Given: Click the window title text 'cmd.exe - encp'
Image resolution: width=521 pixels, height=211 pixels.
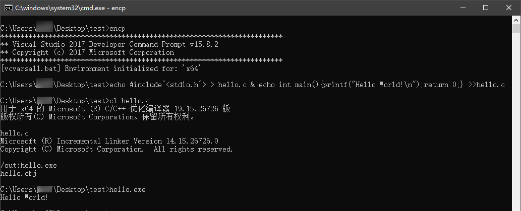Looking at the screenshot, I should click(x=72, y=8).
